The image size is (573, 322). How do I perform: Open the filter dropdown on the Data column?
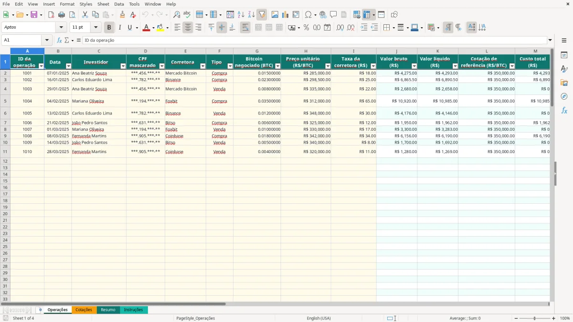(x=68, y=66)
